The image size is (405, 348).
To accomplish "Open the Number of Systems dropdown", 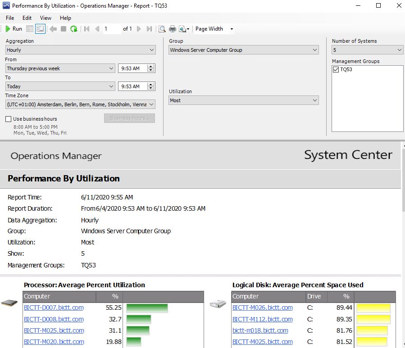I will click(x=367, y=50).
